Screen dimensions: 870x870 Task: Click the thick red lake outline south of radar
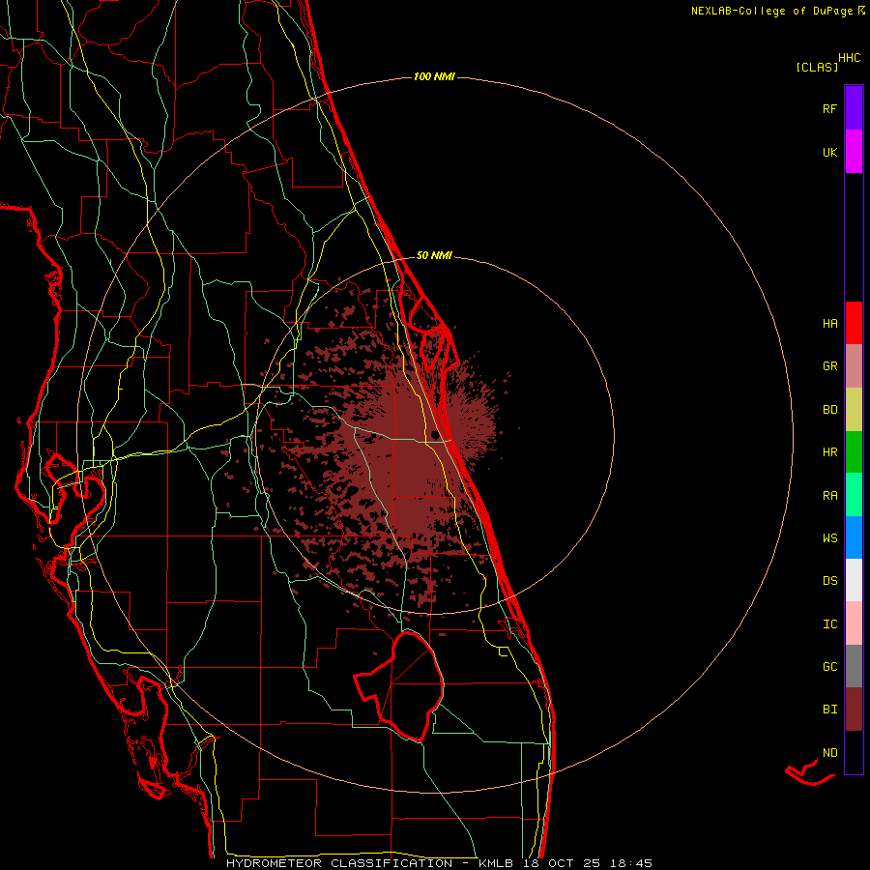point(400,685)
